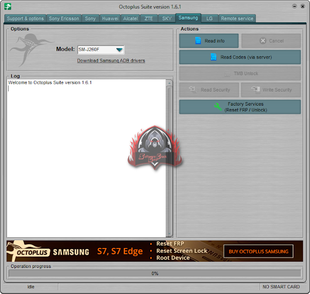This screenshot has width=310, height=294.
Task: Click the Log scrollbar down arrow
Action: (169, 234)
